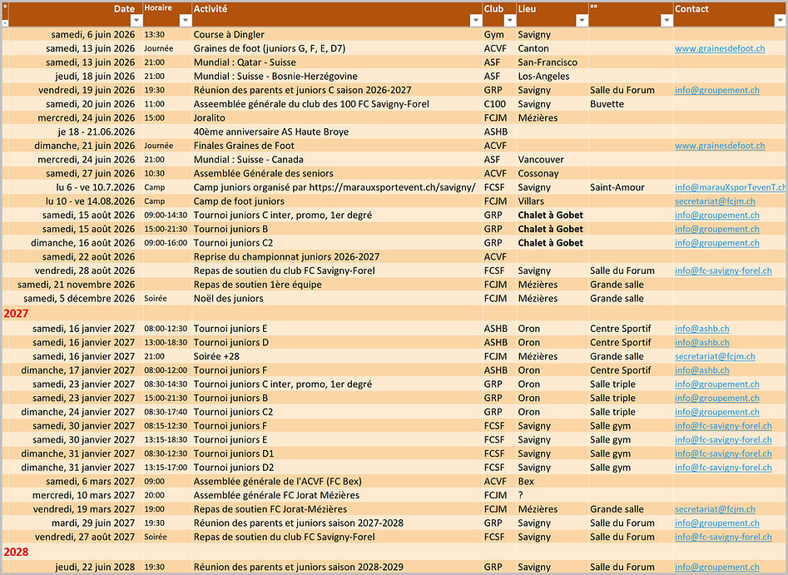788x575 pixels.
Task: Open the Contact column filter dropdown
Action: point(780,20)
